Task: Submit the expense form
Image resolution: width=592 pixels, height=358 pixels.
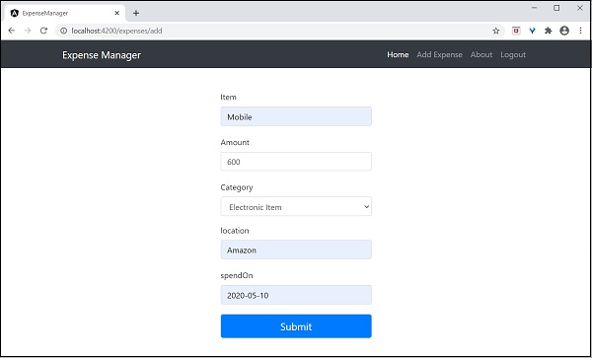Action: [x=296, y=326]
